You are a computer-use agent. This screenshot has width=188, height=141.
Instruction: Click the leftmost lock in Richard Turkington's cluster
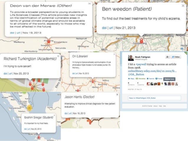pos(30,84)
